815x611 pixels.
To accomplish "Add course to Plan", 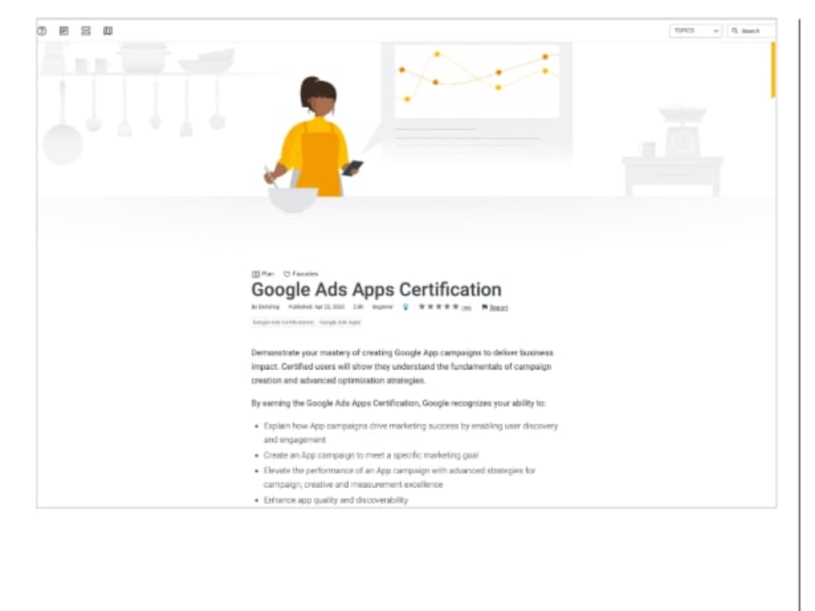I will click(263, 274).
